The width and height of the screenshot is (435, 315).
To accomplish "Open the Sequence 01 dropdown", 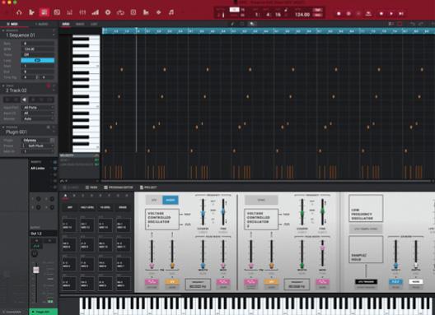I will coord(29,35).
